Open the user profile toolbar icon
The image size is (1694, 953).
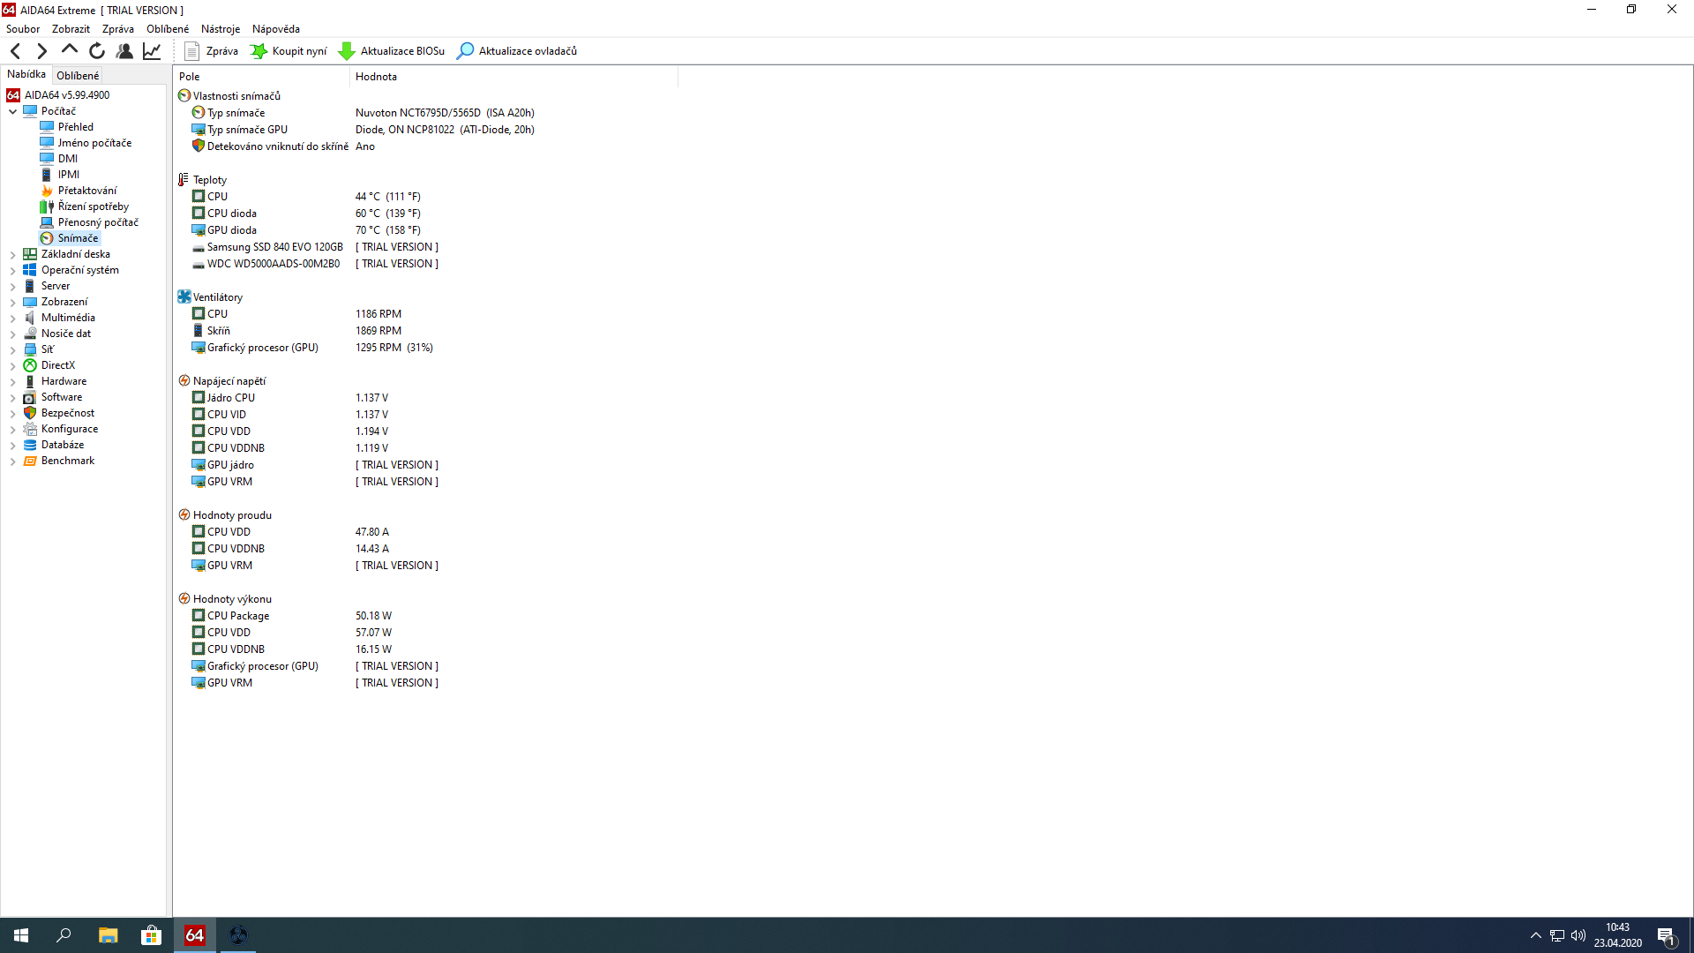tap(124, 51)
